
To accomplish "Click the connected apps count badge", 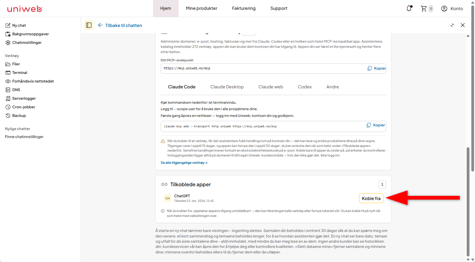I will (x=382, y=184).
